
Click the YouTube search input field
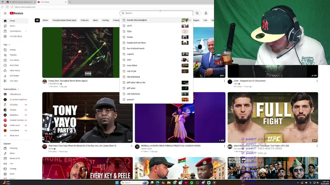point(156,13)
